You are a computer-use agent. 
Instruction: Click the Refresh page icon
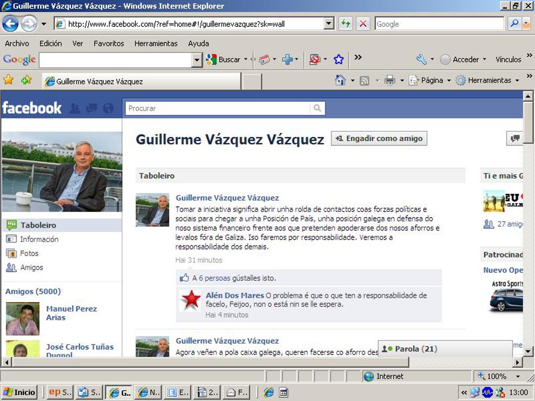[345, 24]
